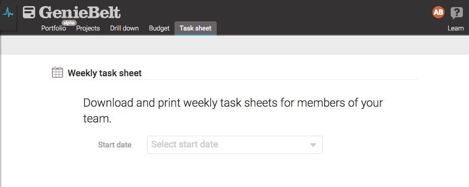Switch to the Projects tab
469x187 pixels.
(88, 28)
